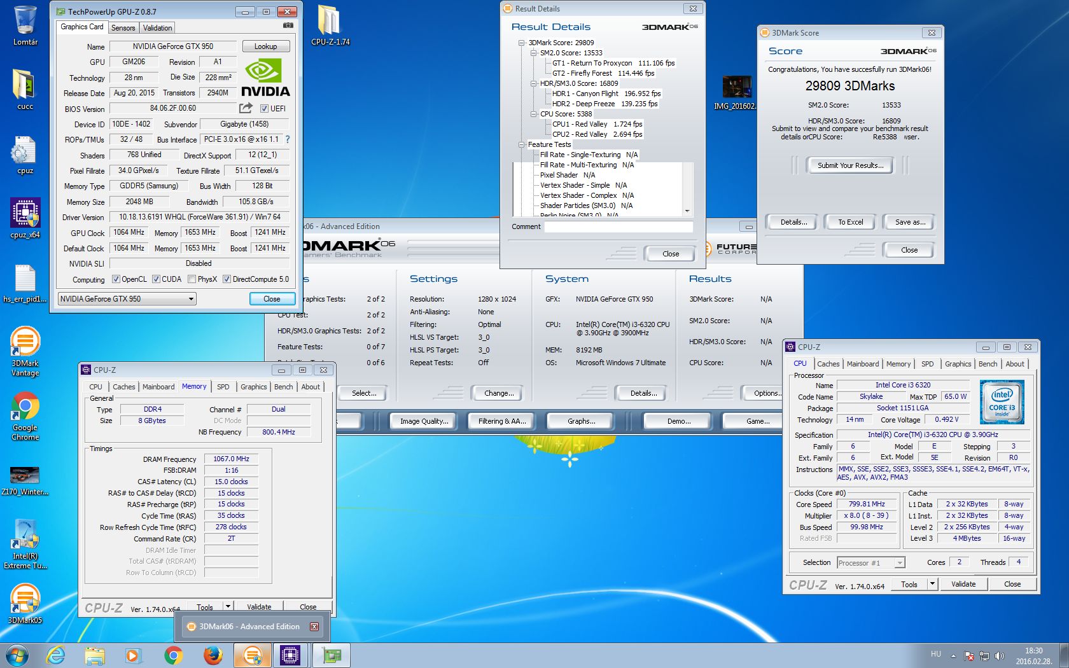Toggle the DirectCompute 5.0 checkbox
The width and height of the screenshot is (1069, 668).
coord(227,279)
